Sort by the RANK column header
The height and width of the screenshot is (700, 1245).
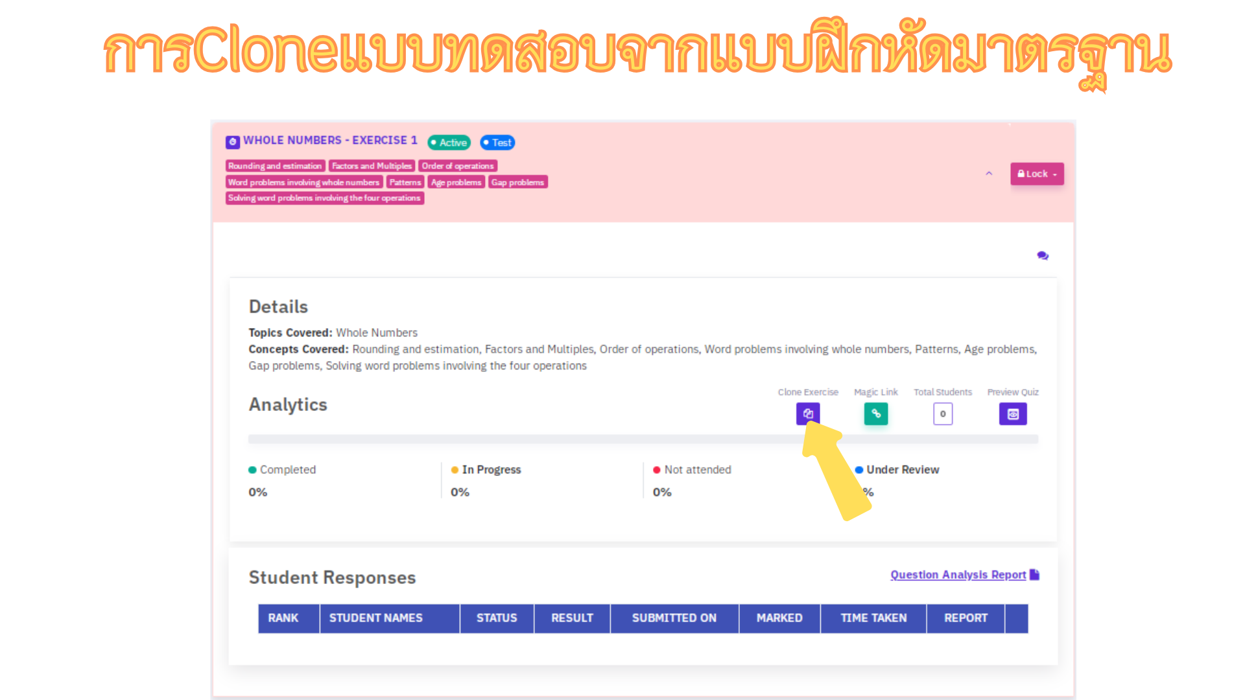tap(283, 618)
